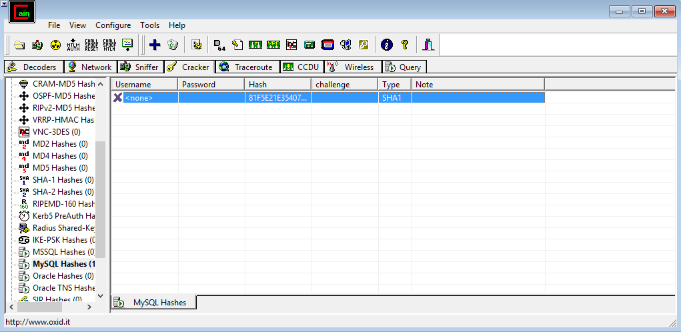Sort by the Username column header
The width and height of the screenshot is (681, 332).
[x=145, y=84]
